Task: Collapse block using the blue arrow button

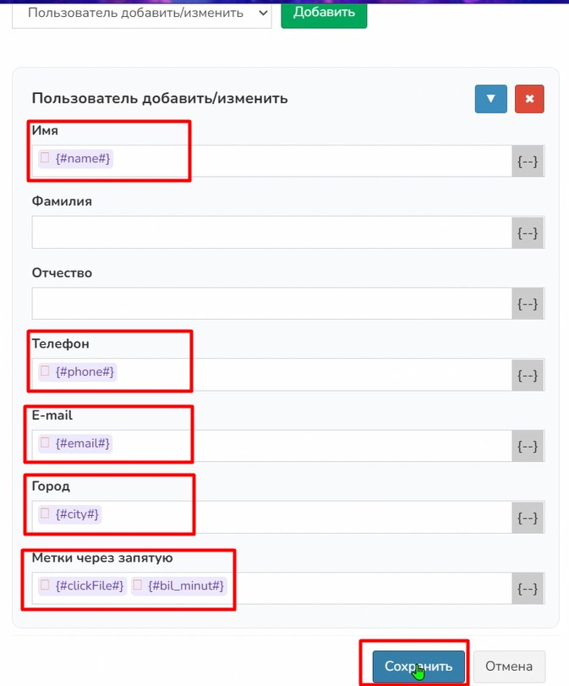Action: point(490,98)
